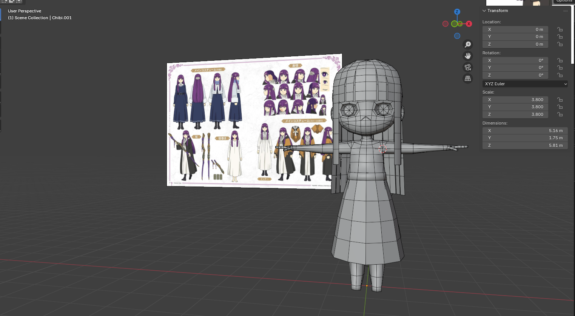The height and width of the screenshot is (316, 575).
Task: Click the Location Y field
Action: [515, 37]
